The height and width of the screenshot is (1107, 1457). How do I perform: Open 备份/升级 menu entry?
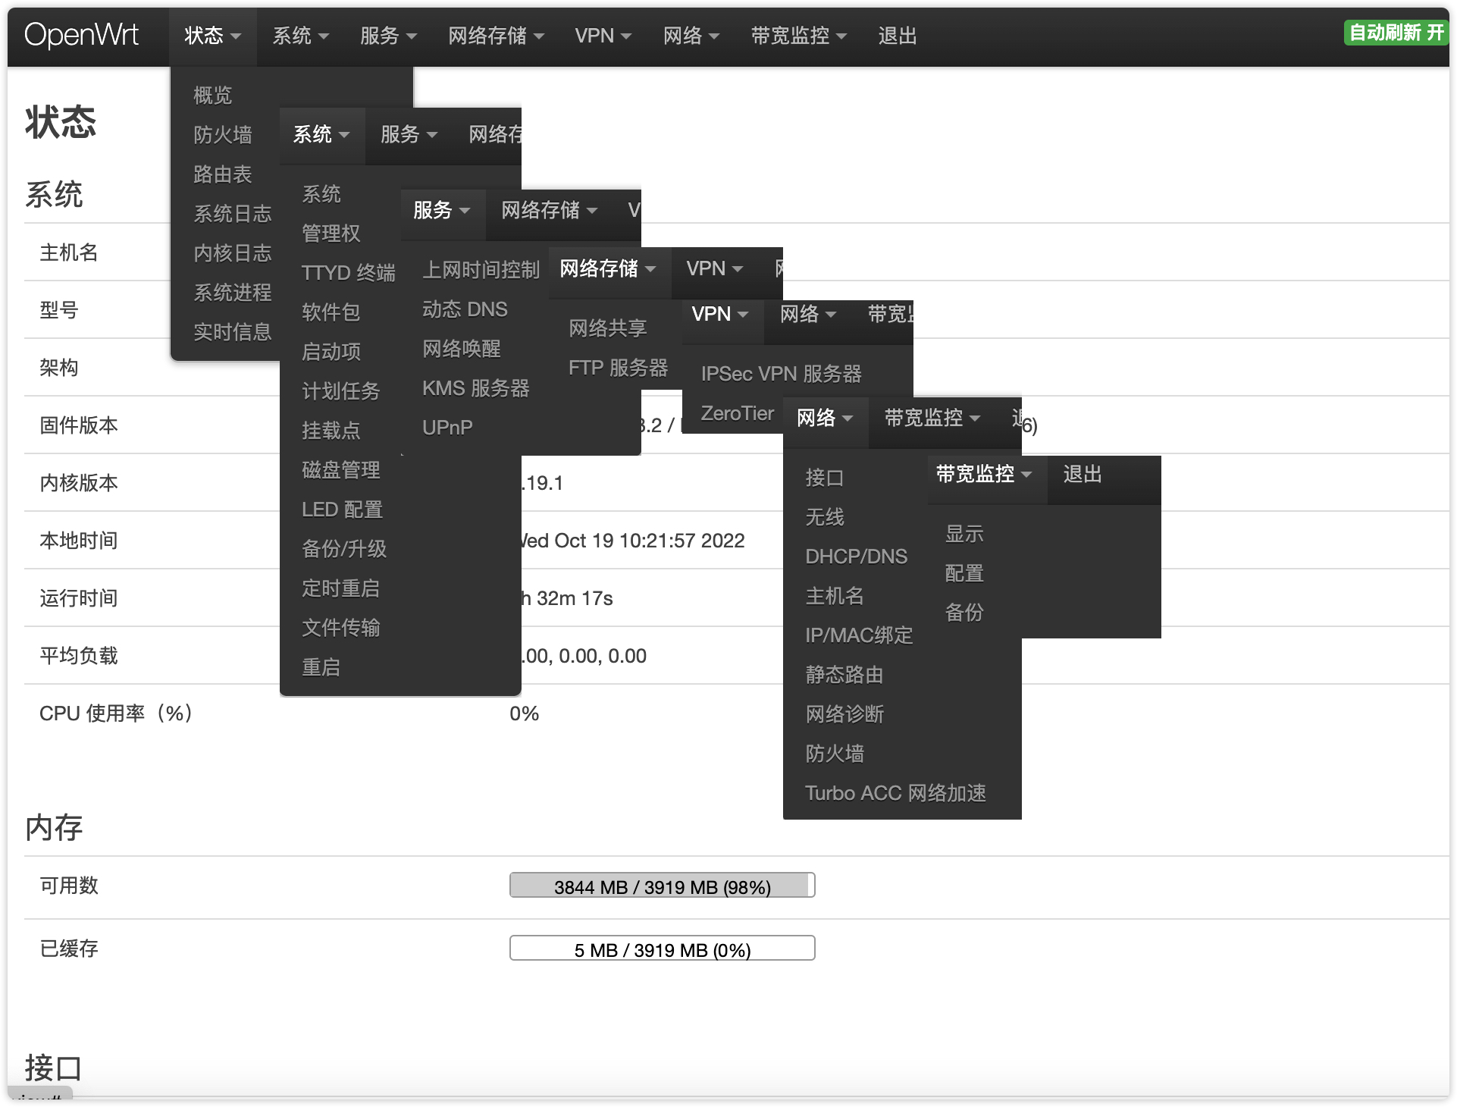pyautogui.click(x=344, y=548)
